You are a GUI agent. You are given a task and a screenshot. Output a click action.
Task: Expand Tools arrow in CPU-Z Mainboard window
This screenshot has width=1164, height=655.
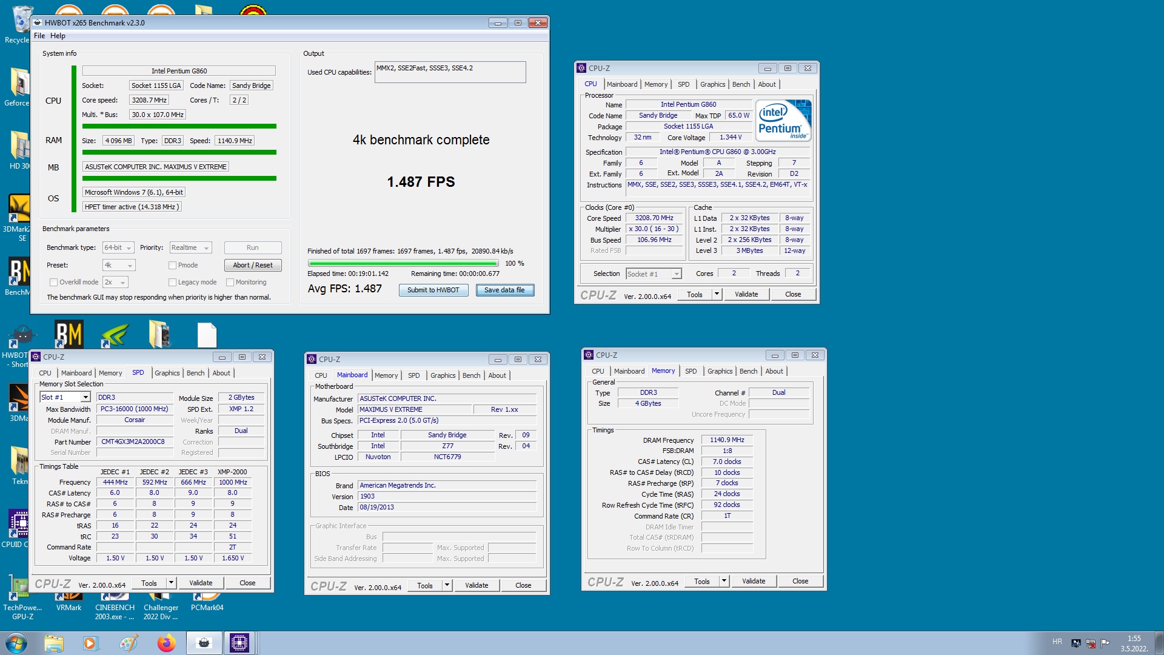[447, 585]
